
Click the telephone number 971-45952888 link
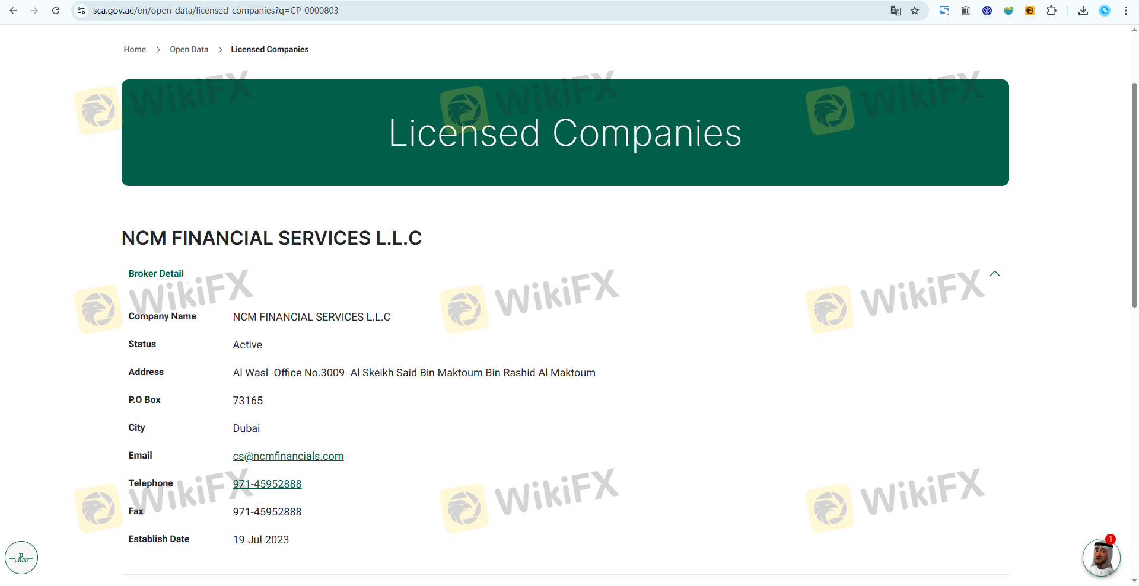(x=267, y=484)
